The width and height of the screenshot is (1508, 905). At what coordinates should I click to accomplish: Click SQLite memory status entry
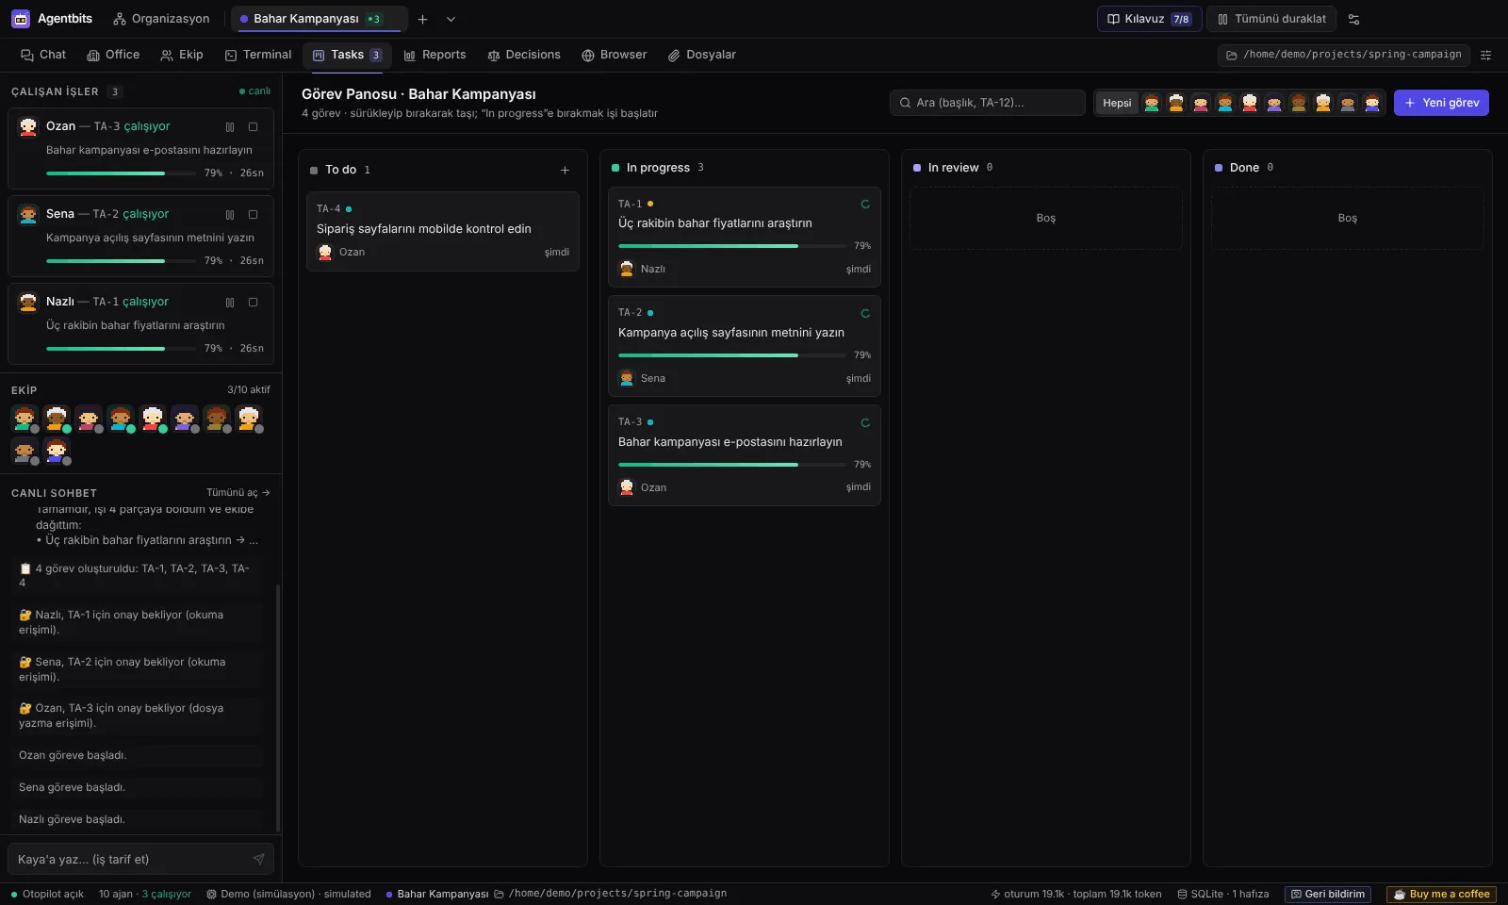point(1223,894)
